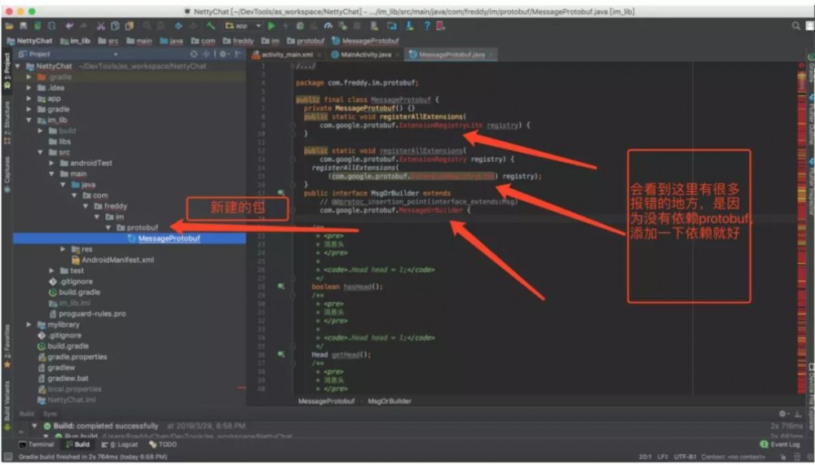This screenshot has width=815, height=465.
Task: Open Search Everywhere magnifier at top right
Action: [795, 25]
